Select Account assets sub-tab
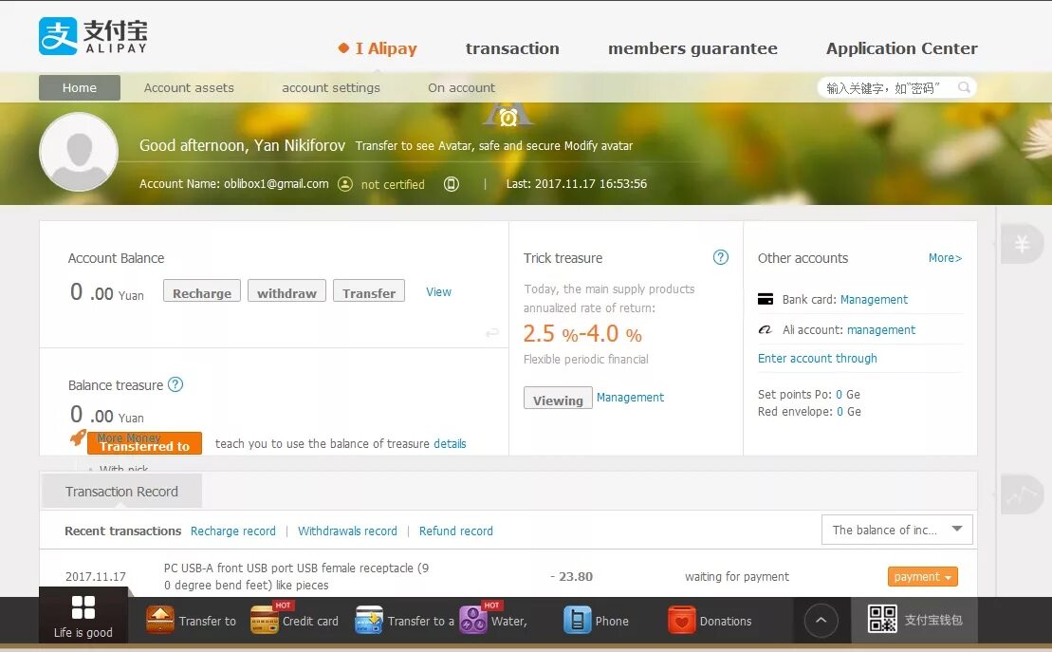Screen dimensions: 1052x652 [189, 87]
